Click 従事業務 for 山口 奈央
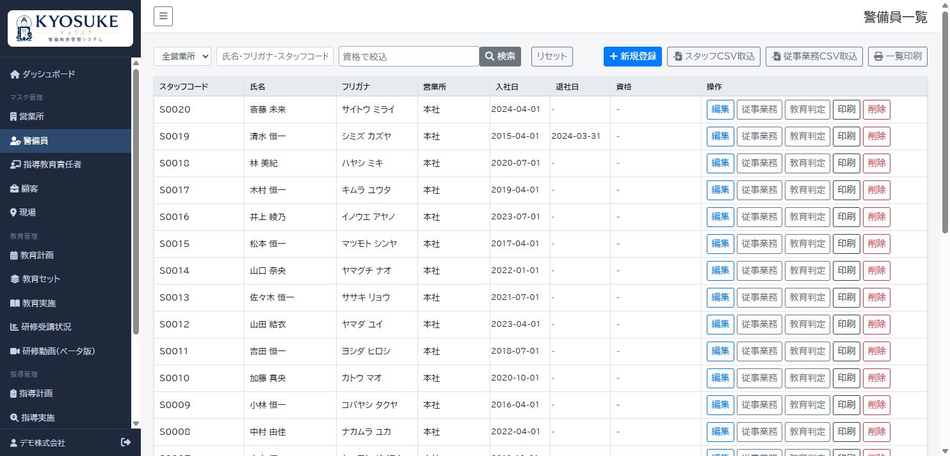 tap(759, 271)
